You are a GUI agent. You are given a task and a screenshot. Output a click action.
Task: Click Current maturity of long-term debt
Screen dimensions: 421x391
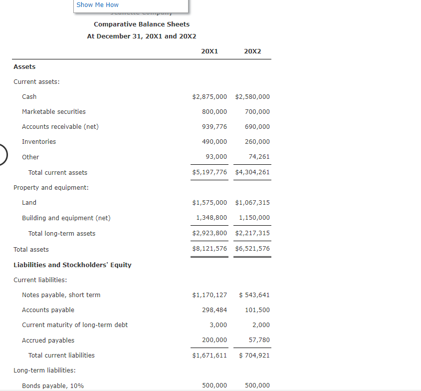[75, 325]
